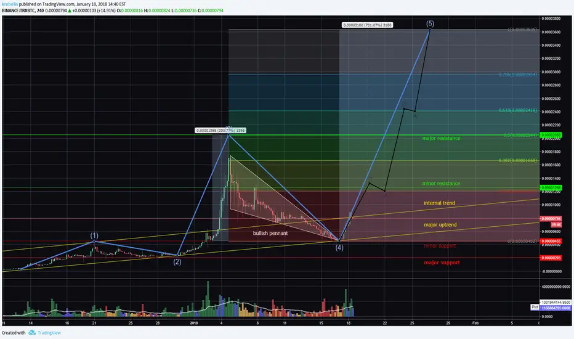Image resolution: width=574 pixels, height=339 pixels.
Task: Click the 0.00003000 price axis label
Action: click(551, 72)
